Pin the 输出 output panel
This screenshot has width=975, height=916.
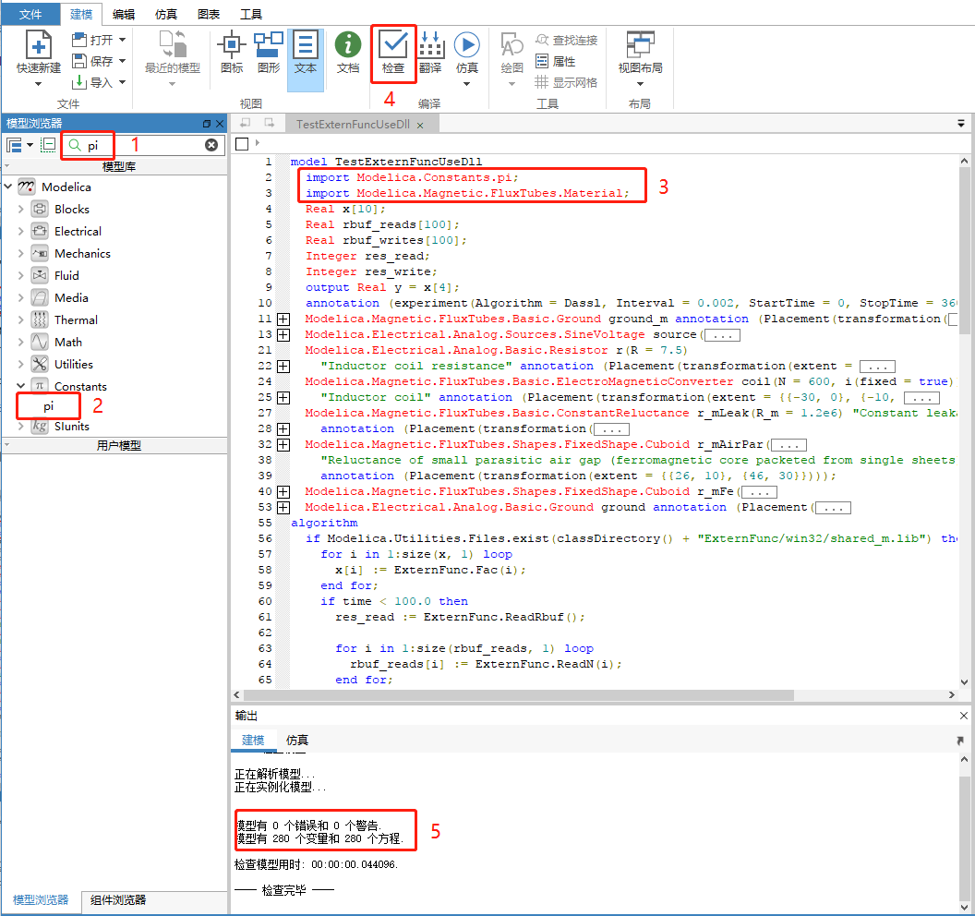pos(960,740)
